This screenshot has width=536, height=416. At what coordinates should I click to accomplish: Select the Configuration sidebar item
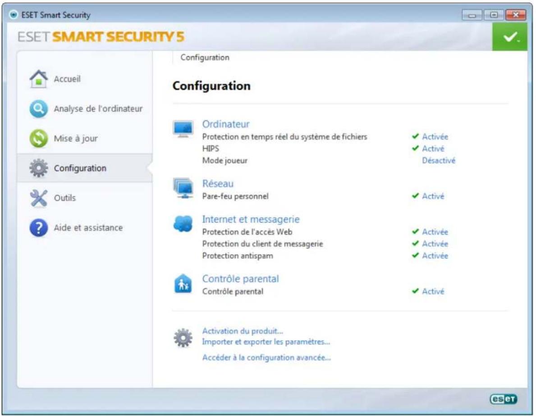(x=84, y=168)
